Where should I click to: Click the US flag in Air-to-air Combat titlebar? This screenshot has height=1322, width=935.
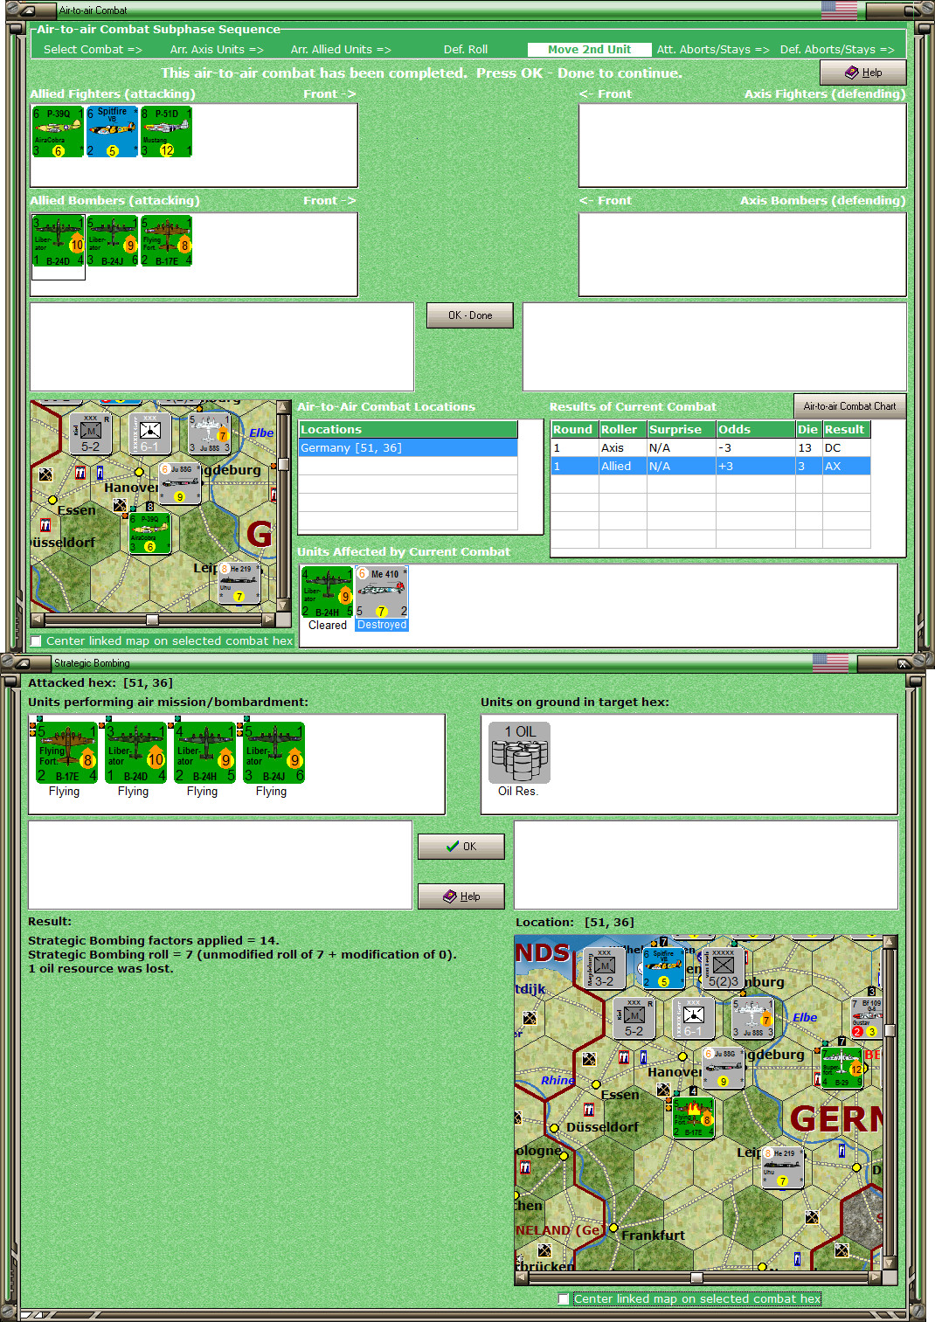click(839, 10)
